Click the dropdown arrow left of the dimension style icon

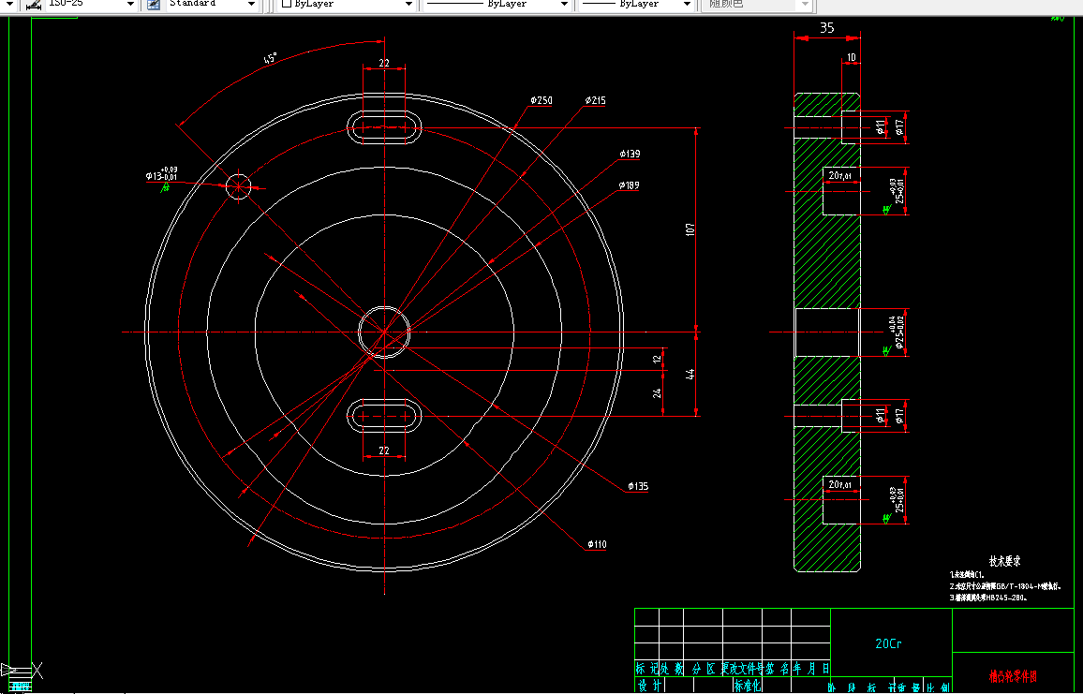click(x=9, y=4)
